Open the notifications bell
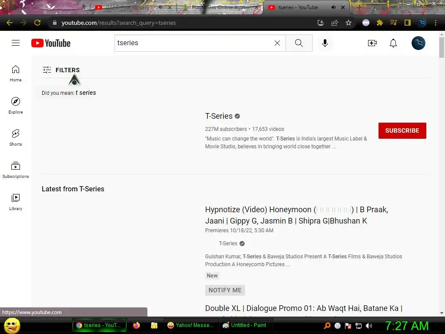445x334 pixels. coord(393,43)
